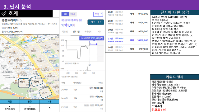199x112 pixels.
Task: Click the 거래취소 badge in the 24.06.08 row
Action: (86, 105)
